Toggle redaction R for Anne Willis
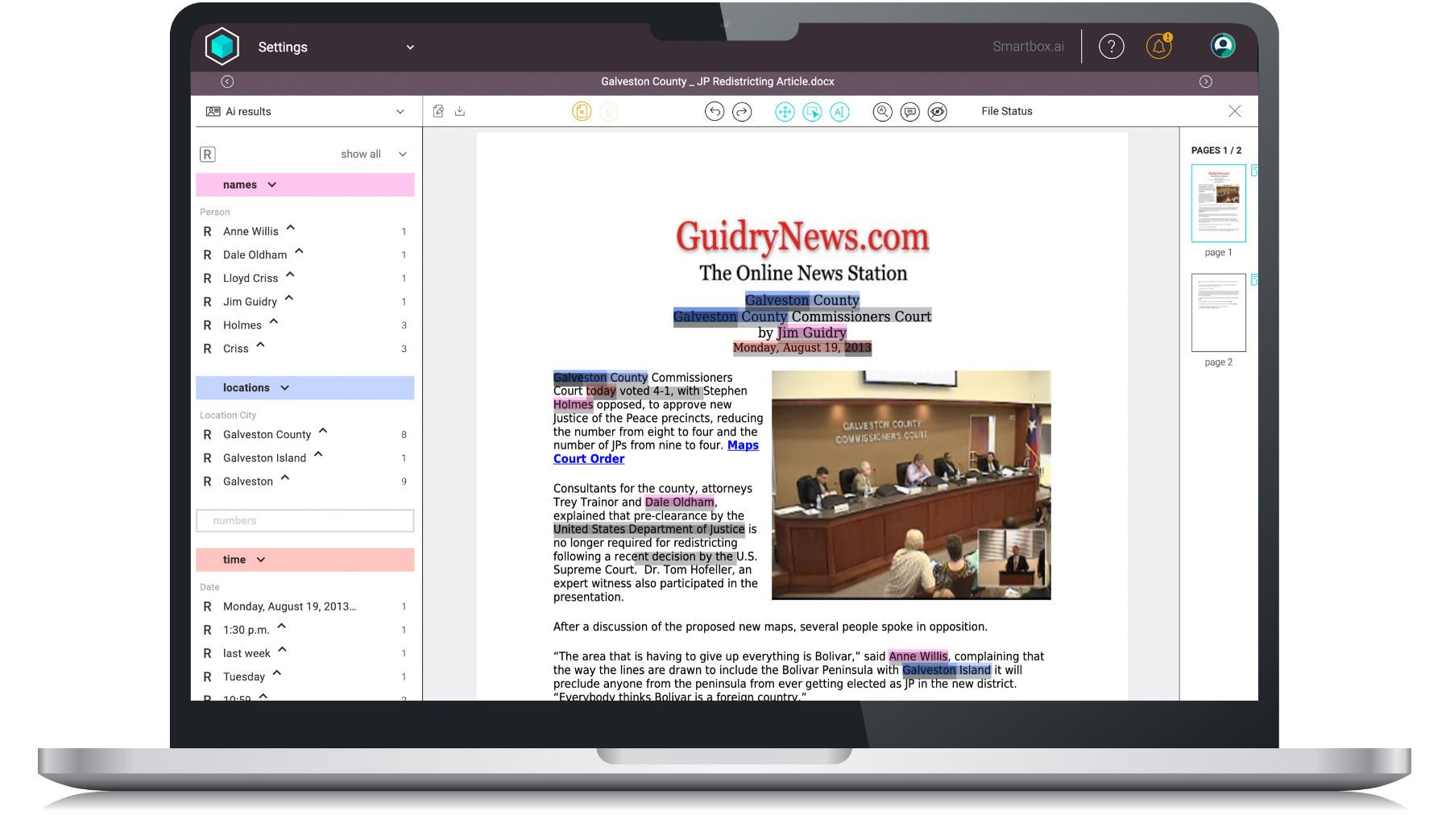Screen dimensions: 1450x815 [207, 232]
